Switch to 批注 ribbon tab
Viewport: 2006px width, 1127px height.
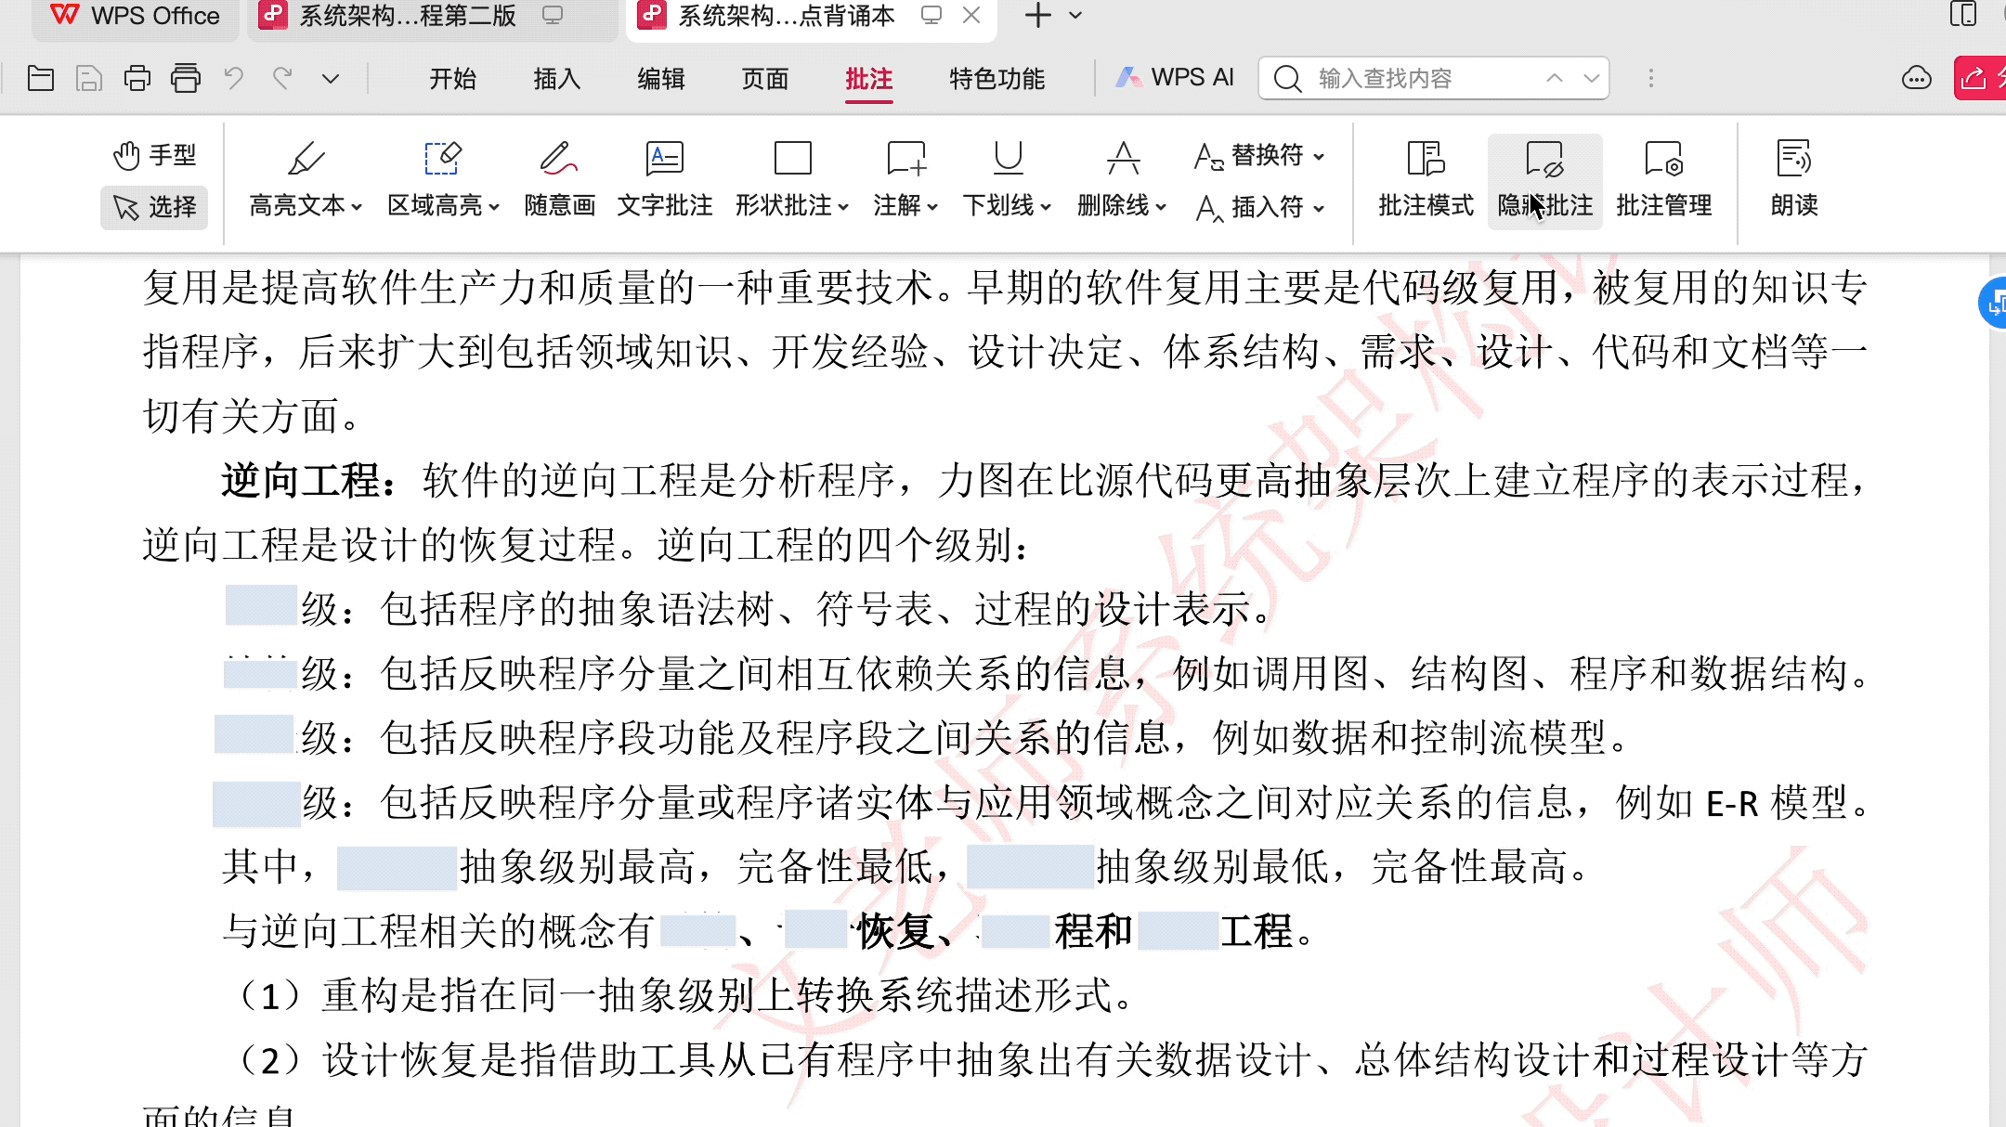(x=868, y=79)
